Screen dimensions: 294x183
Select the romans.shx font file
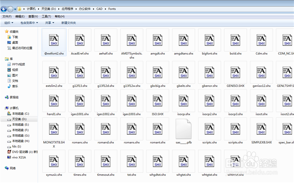pyautogui.click(x=131, y=131)
